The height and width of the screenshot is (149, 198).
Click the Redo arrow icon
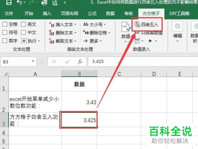pos(31,2)
